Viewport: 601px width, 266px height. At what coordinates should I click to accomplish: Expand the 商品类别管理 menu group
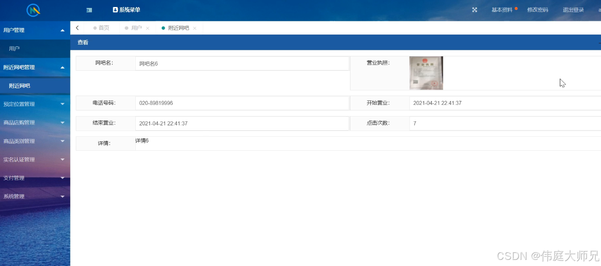click(35, 141)
